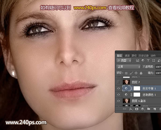
Task: Create a new layer icon
Action: (155, 109)
